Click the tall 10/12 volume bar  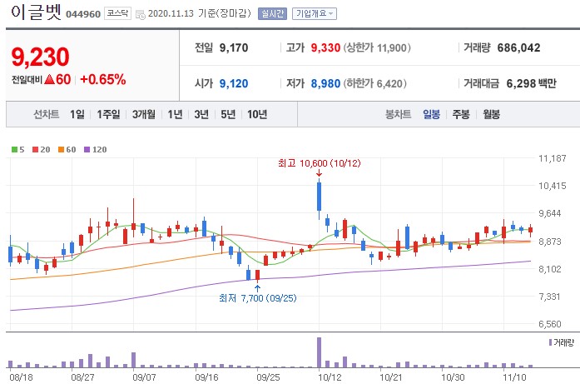click(319, 352)
